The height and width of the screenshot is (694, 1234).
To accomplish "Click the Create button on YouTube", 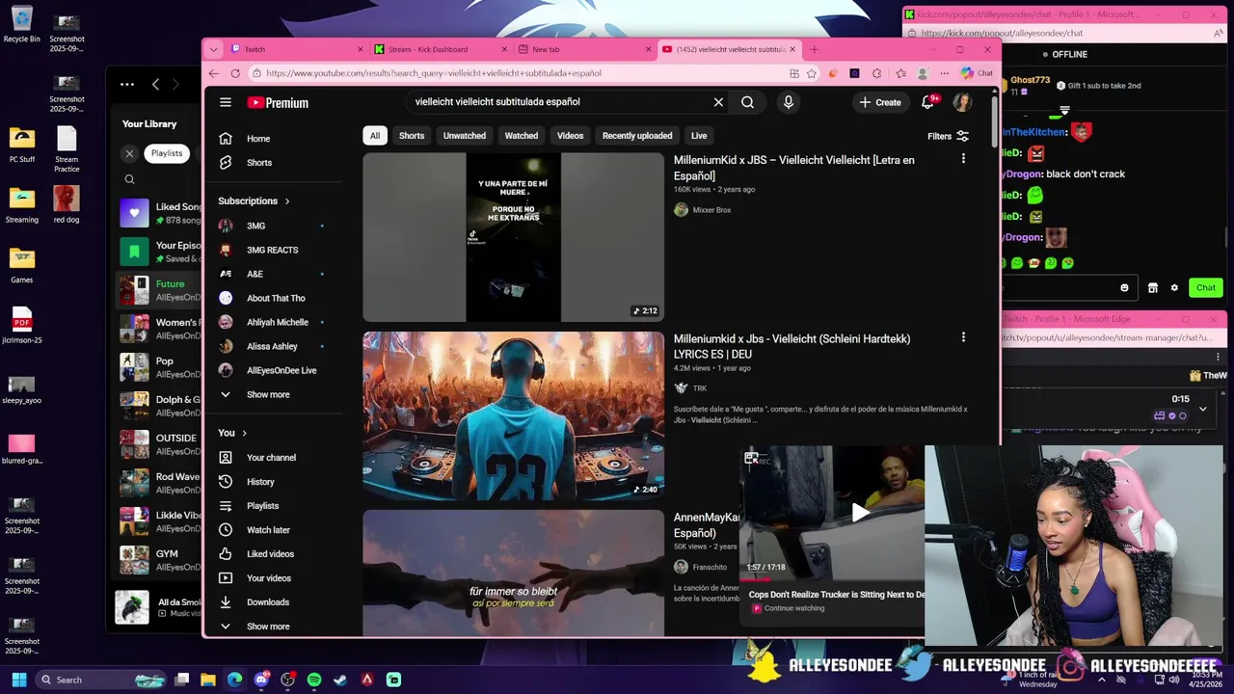I will [880, 102].
